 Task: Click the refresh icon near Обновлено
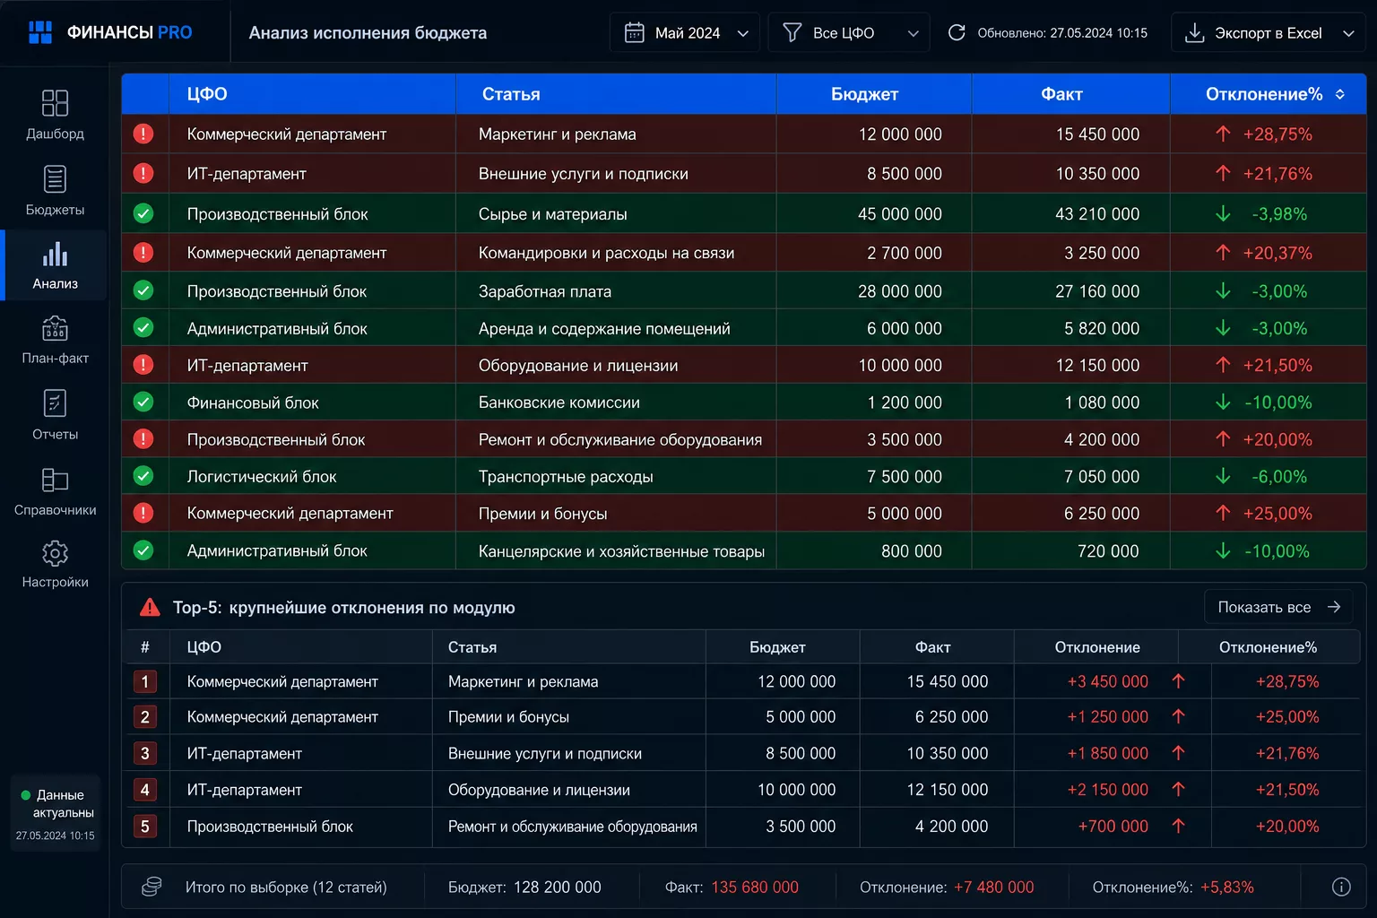point(957,33)
